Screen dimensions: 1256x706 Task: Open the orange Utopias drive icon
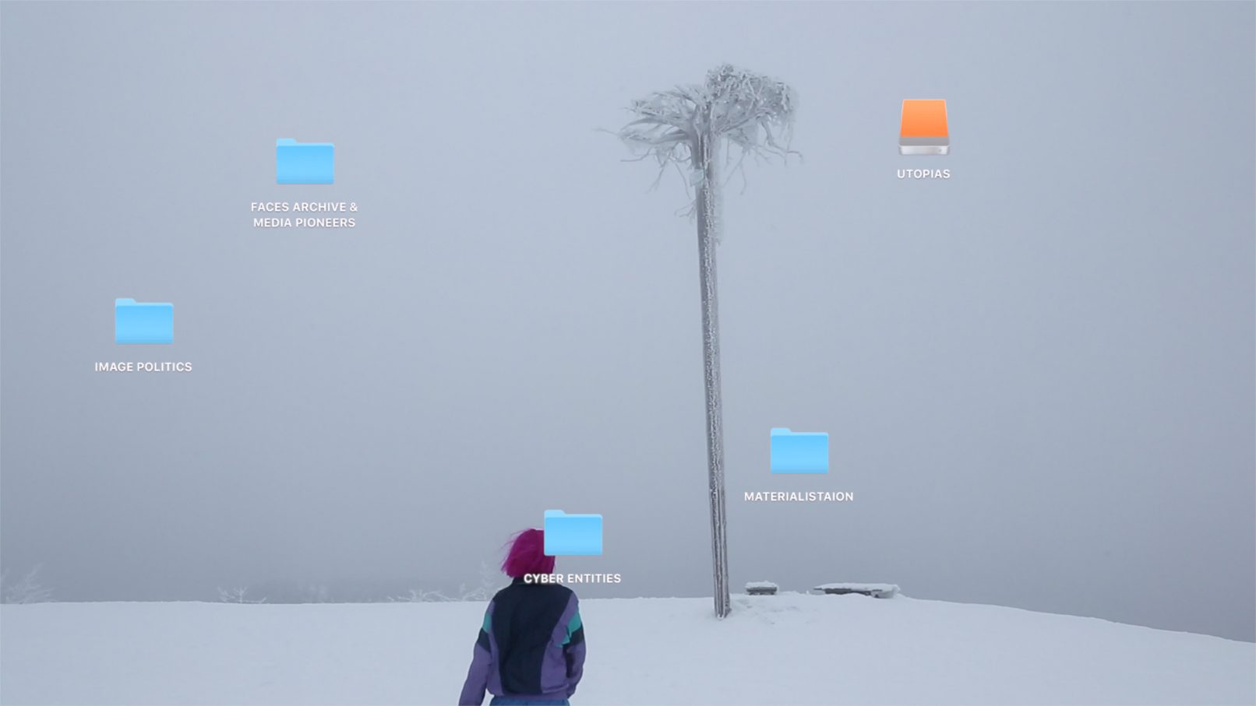(x=923, y=126)
